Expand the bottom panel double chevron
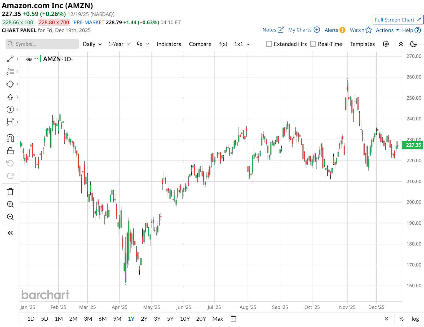The width and height of the screenshot is (424, 327). [x=387, y=319]
